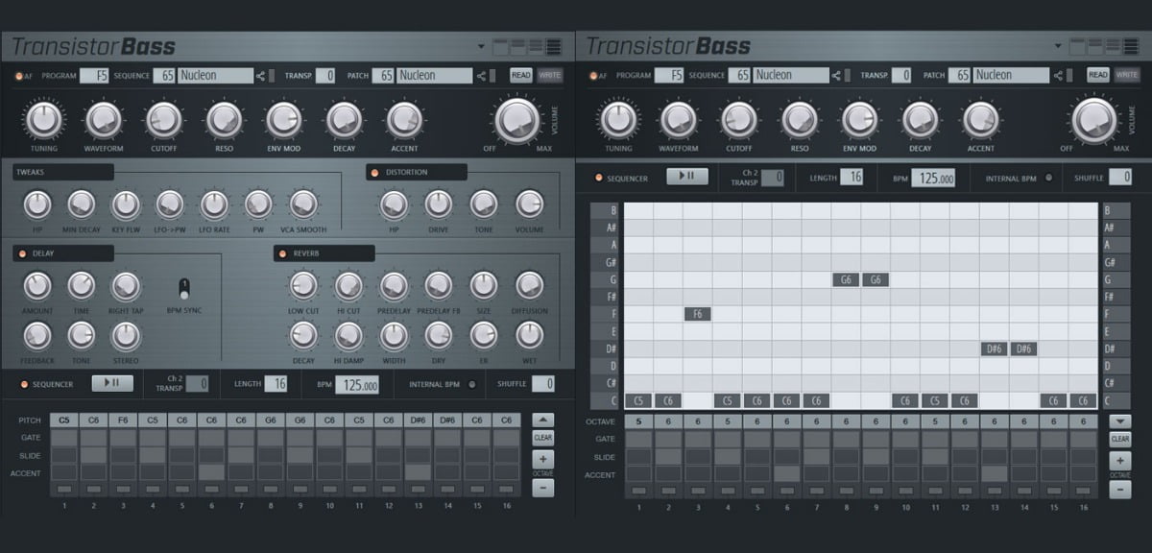Viewport: 1152px width, 553px height.
Task: Select two-section layout icon in the piano-roll window
Action: click(1095, 46)
